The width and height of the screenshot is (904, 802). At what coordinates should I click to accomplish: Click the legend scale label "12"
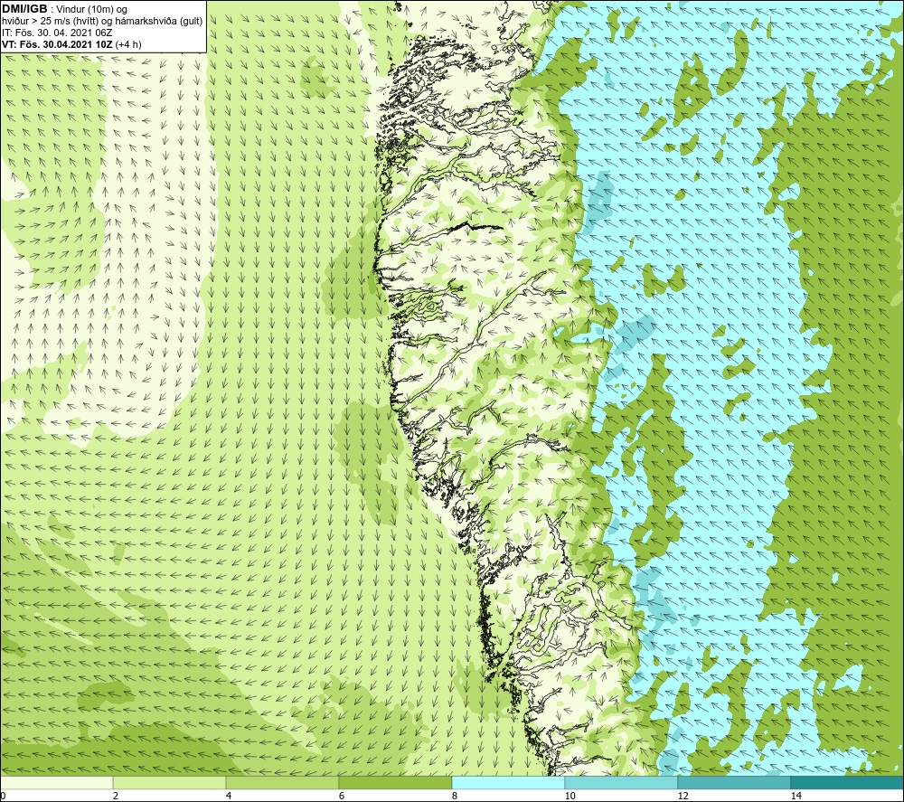(x=683, y=796)
